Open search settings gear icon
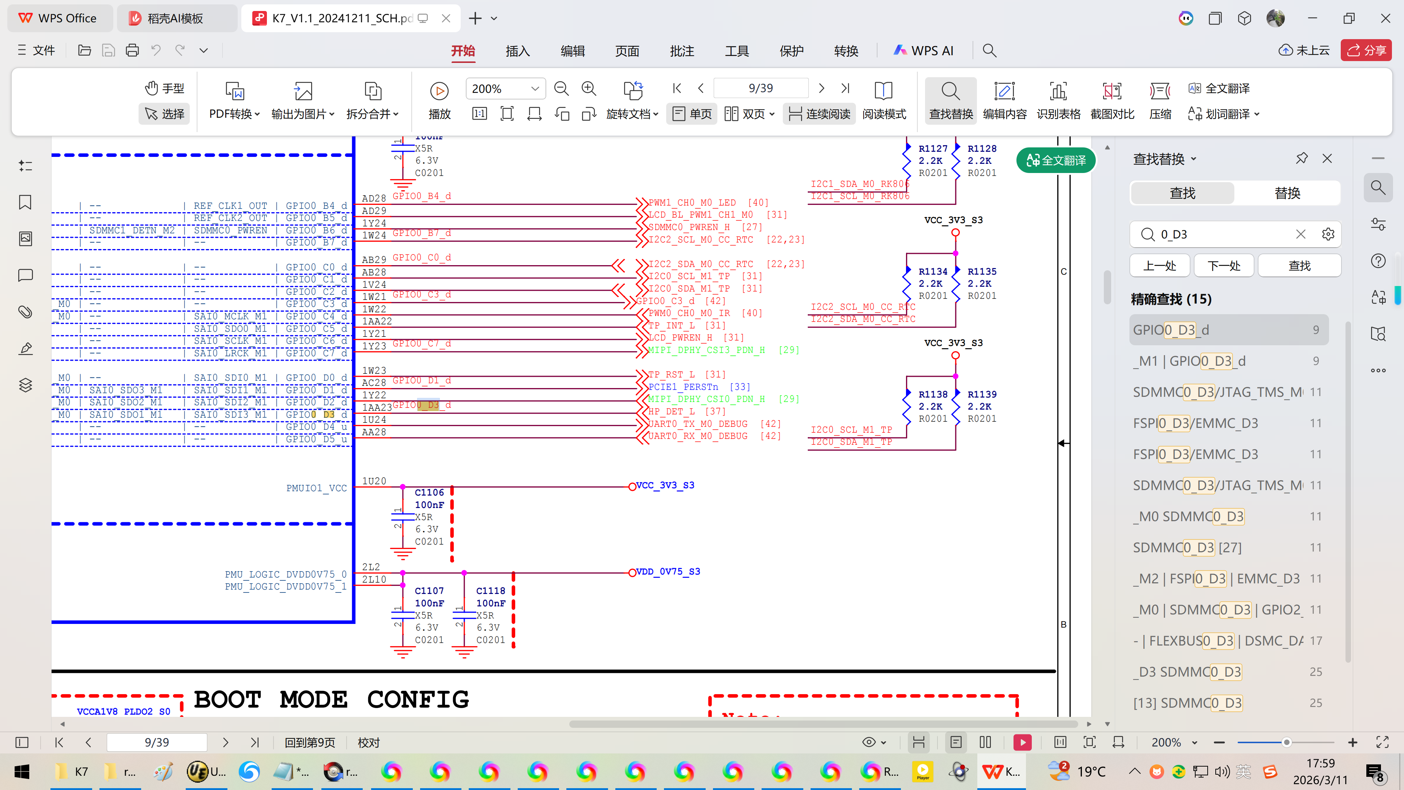Viewport: 1404px width, 790px height. point(1328,234)
